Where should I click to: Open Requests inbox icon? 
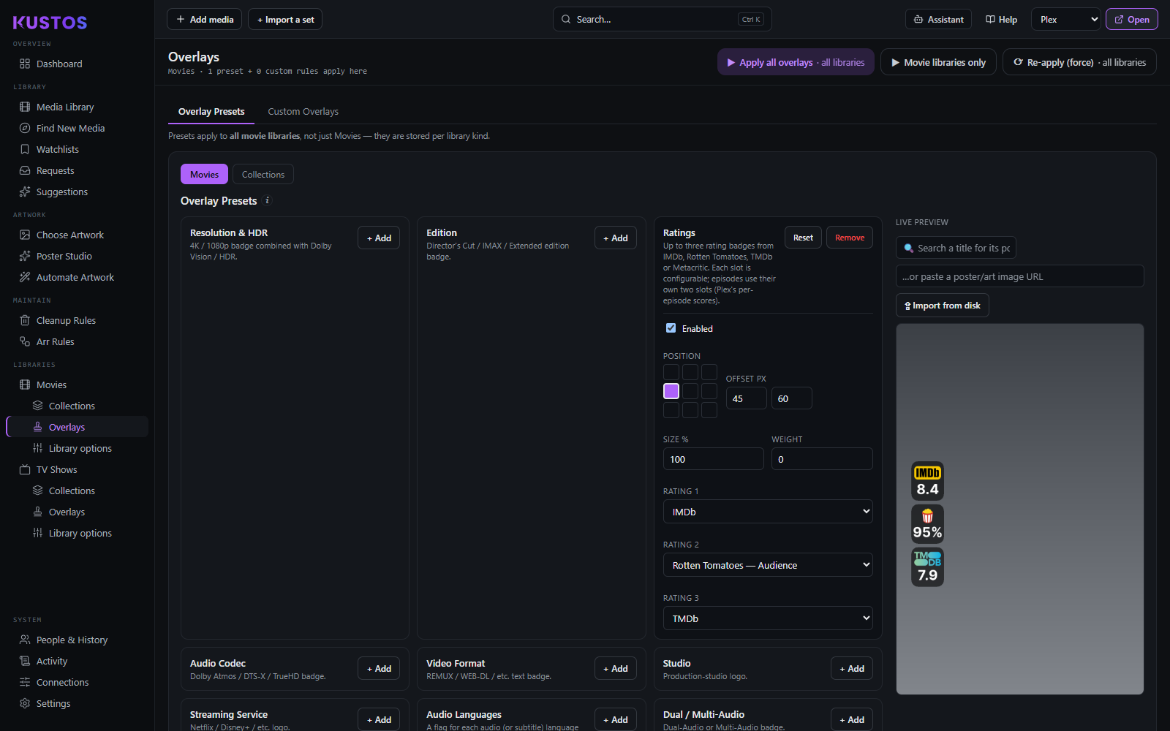pyautogui.click(x=25, y=170)
